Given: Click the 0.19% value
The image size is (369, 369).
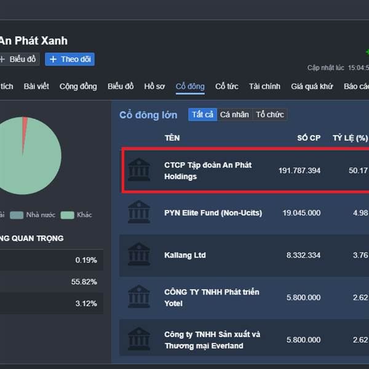Looking at the screenshot, I should pos(86,260).
